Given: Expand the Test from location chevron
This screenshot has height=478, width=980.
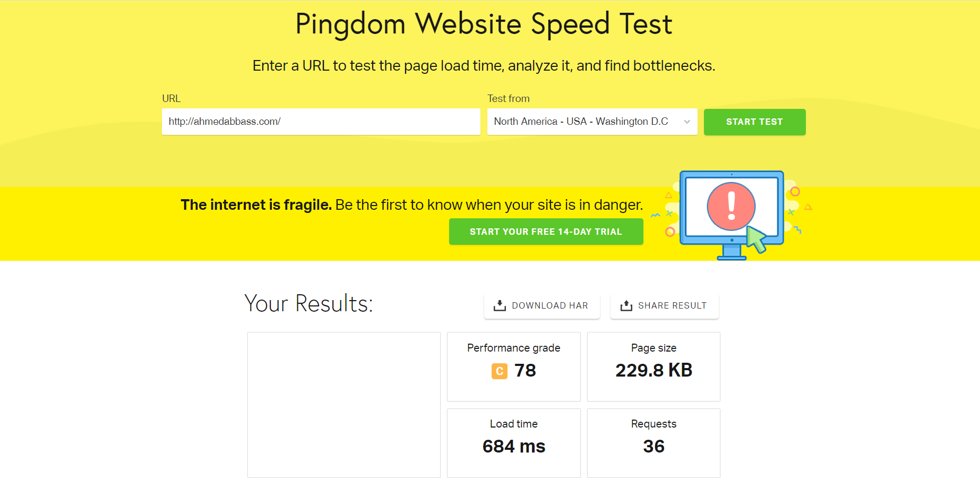Looking at the screenshot, I should click(687, 122).
